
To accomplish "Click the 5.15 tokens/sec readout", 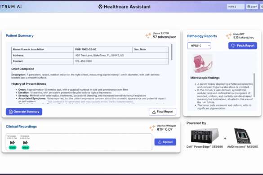I will pyautogui.click(x=244, y=38).
